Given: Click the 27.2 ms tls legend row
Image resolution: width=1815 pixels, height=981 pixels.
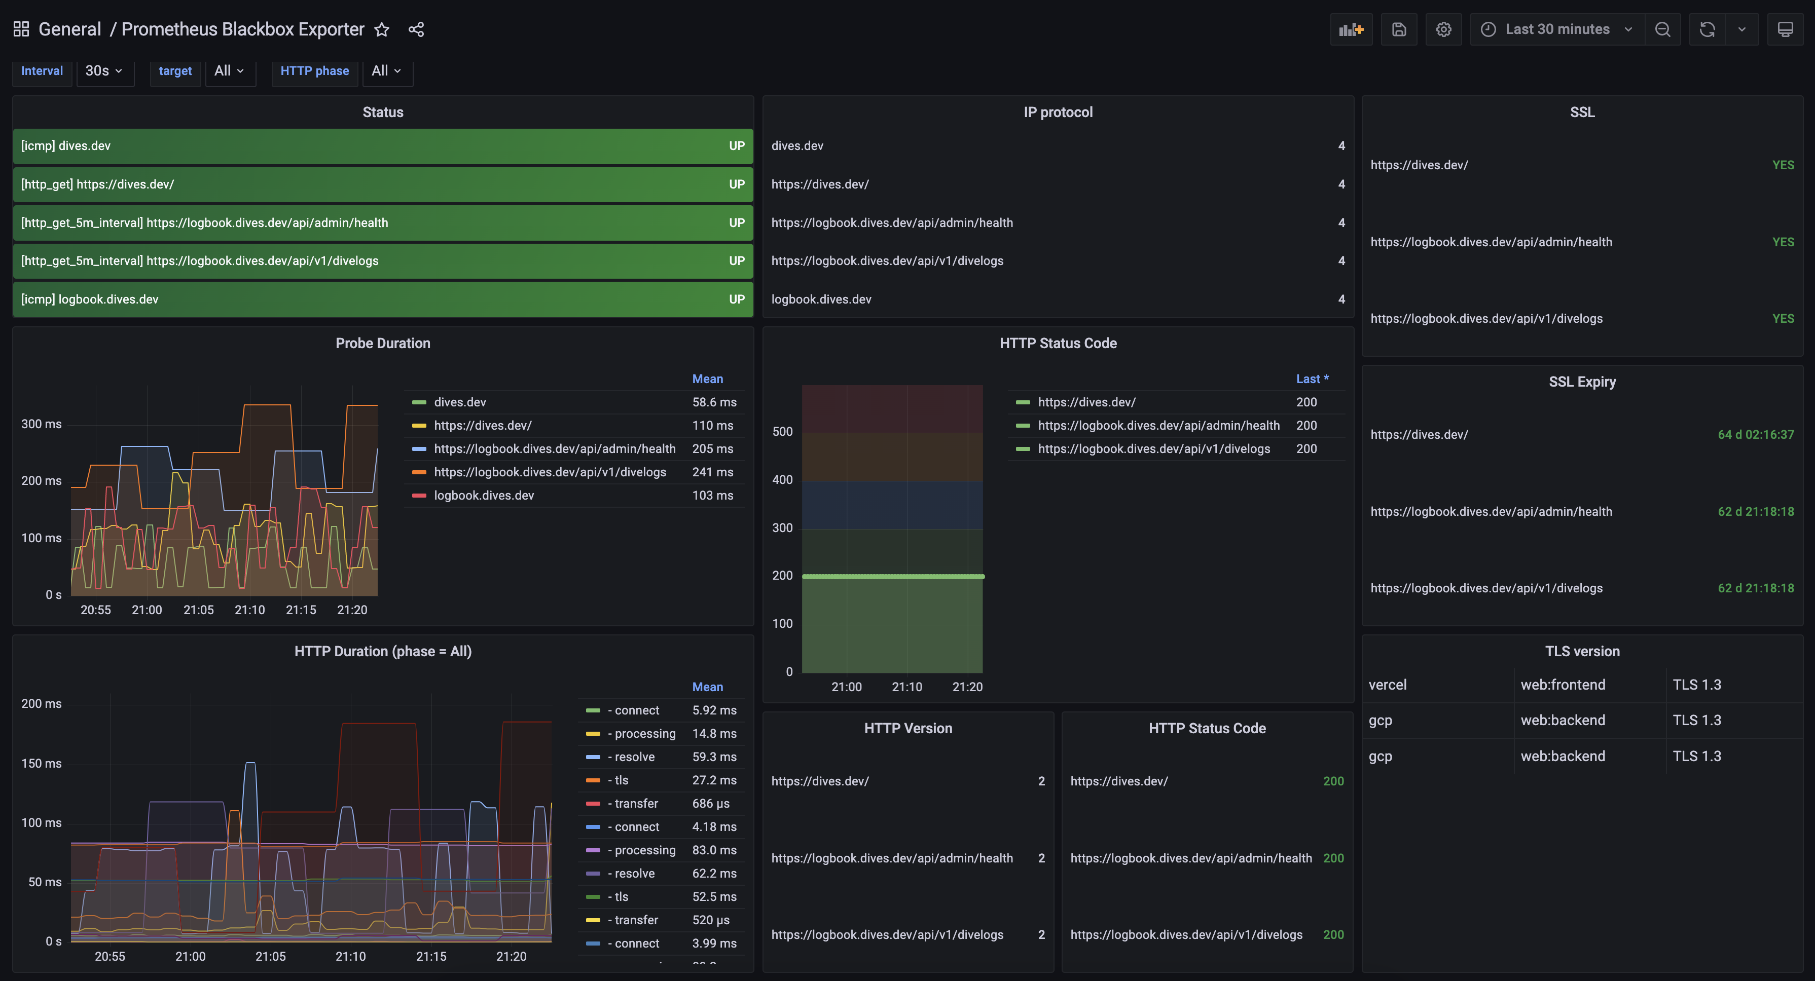Looking at the screenshot, I should 661,780.
